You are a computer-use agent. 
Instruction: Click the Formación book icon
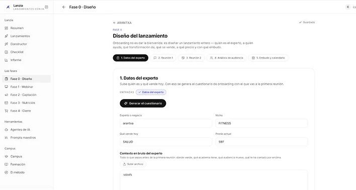click(x=7, y=164)
